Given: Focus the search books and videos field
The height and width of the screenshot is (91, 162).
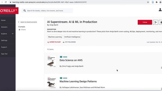Looking at the screenshot, I should pyautogui.click(x=47, y=11).
